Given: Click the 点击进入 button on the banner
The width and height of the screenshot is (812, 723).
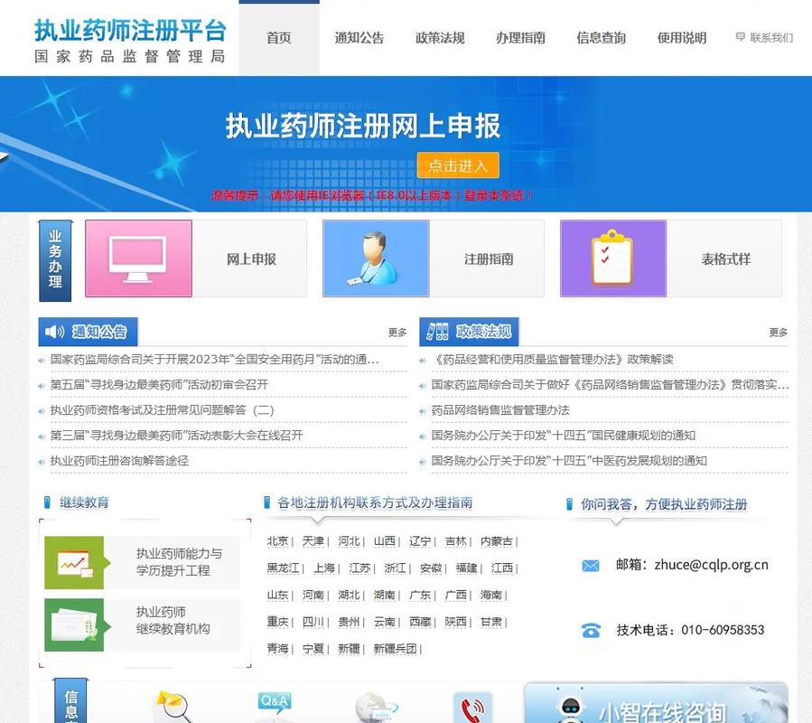Looking at the screenshot, I should coord(459,165).
